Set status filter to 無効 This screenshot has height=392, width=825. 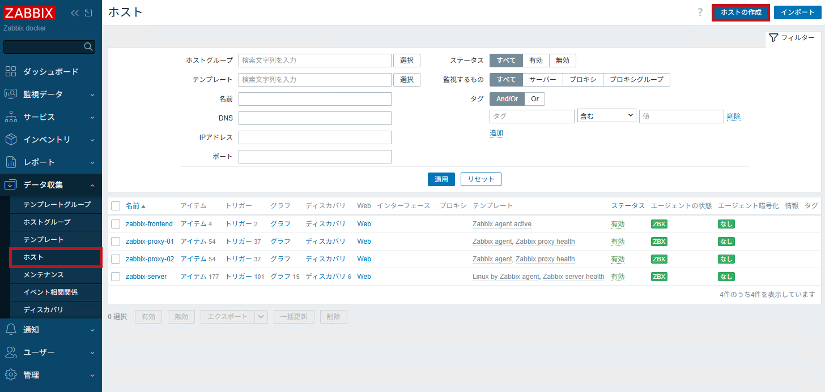563,61
